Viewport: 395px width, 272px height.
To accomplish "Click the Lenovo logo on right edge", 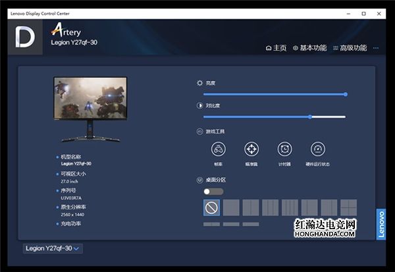I will coord(381,225).
